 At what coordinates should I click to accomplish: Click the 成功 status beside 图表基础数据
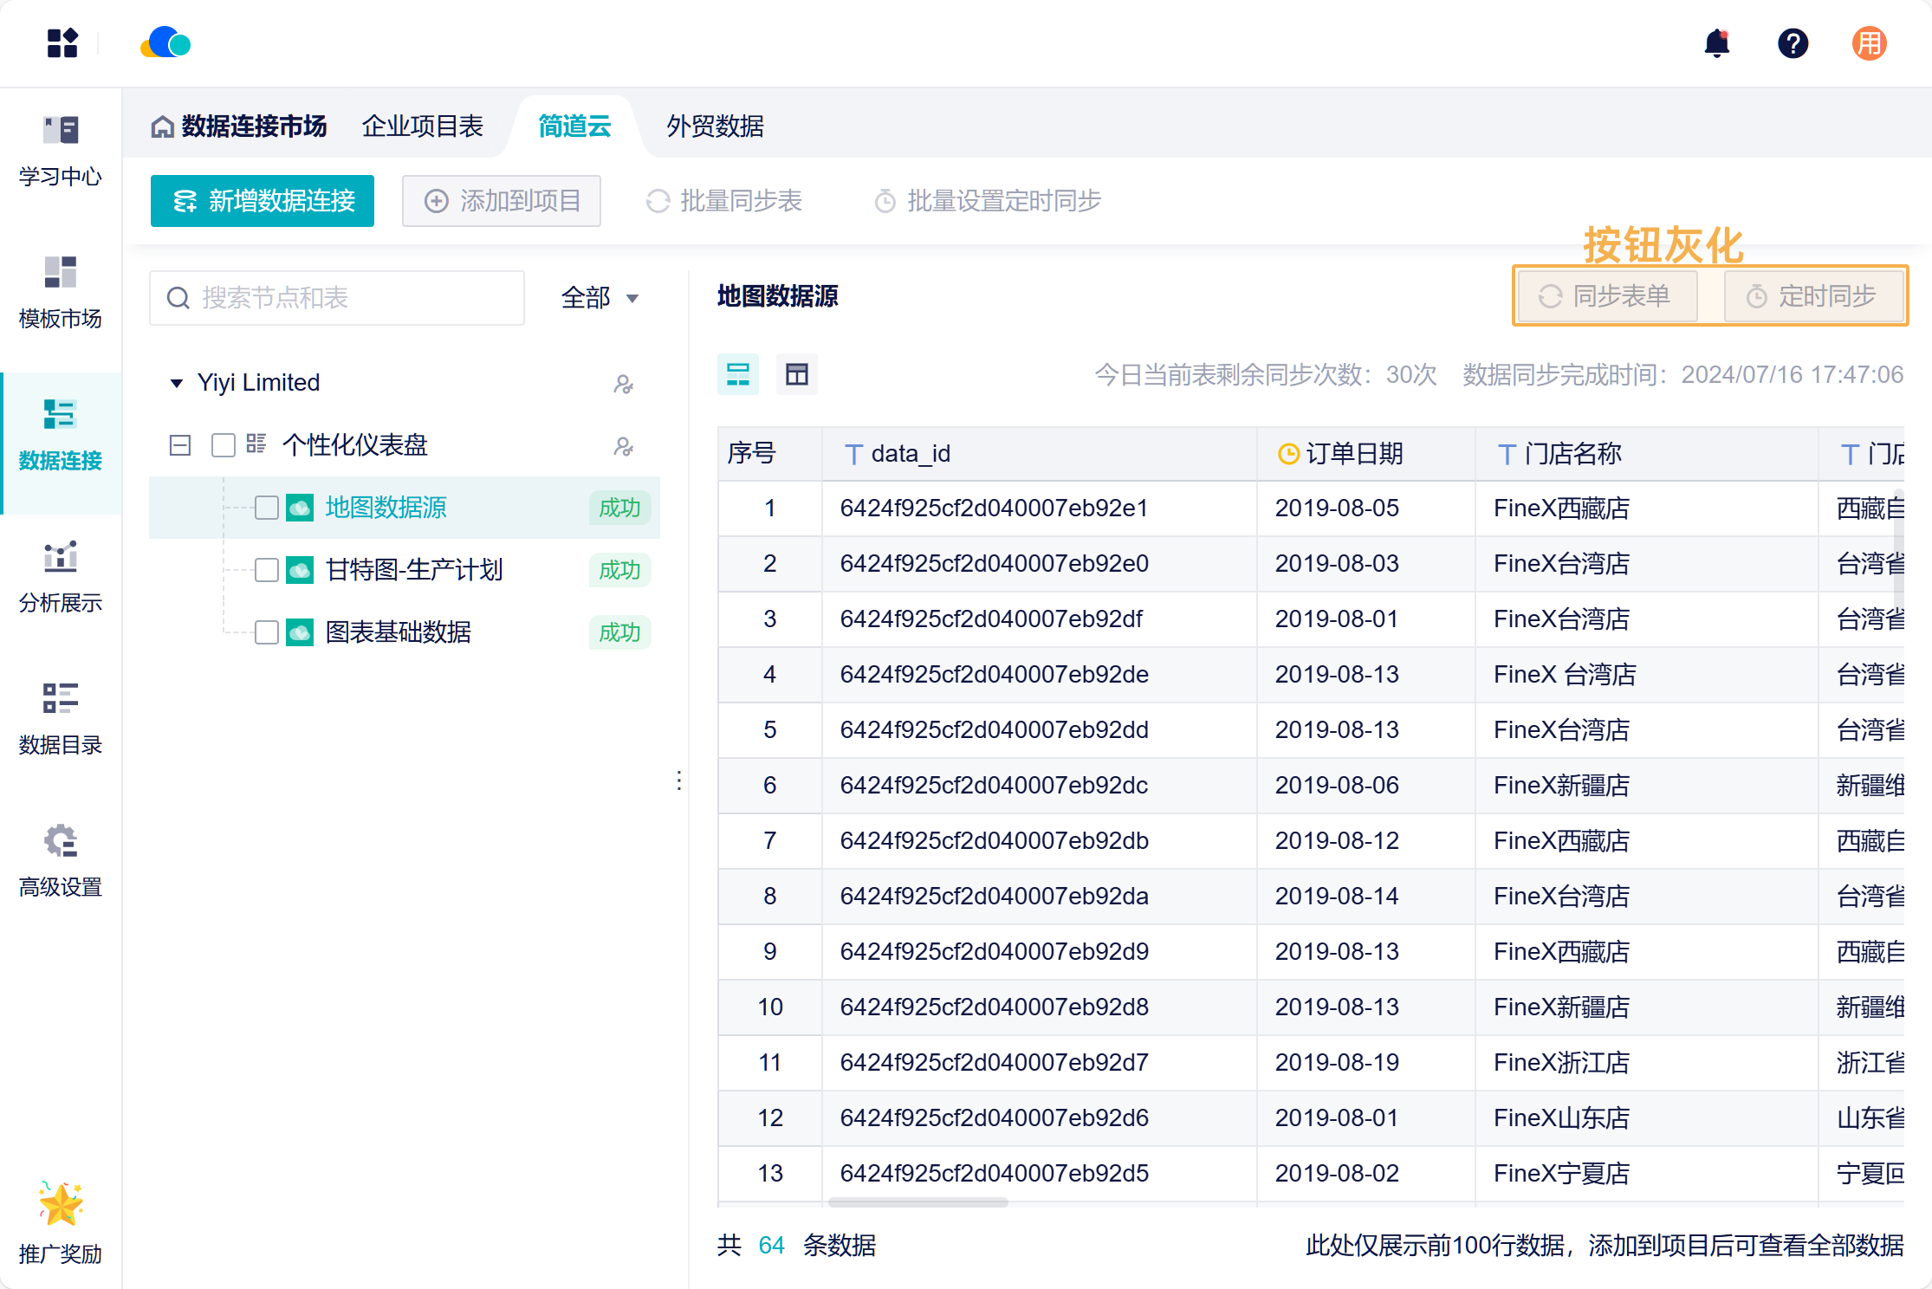(620, 632)
